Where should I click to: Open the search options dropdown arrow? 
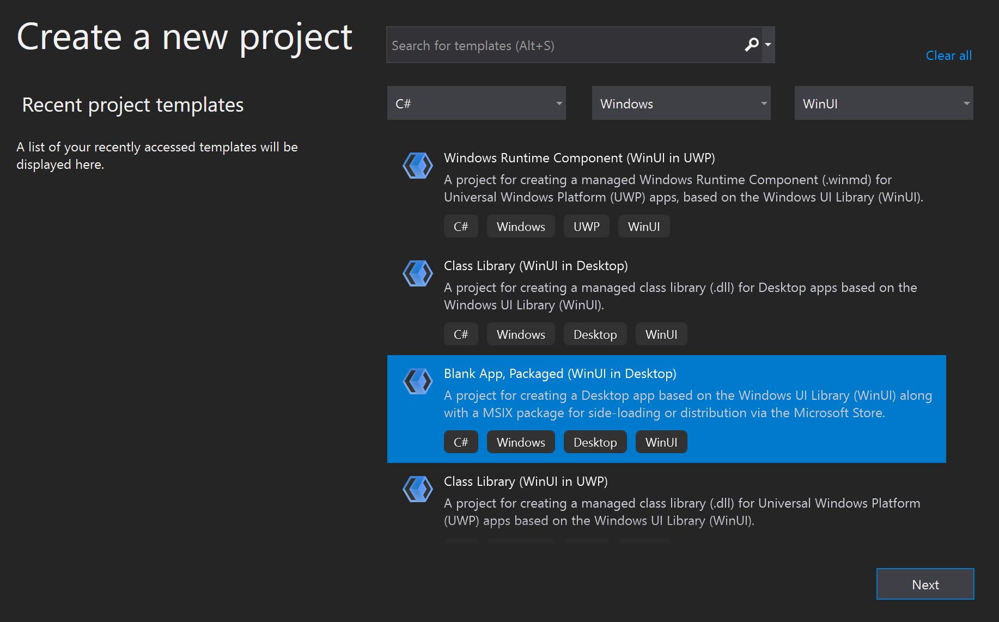[x=769, y=45]
